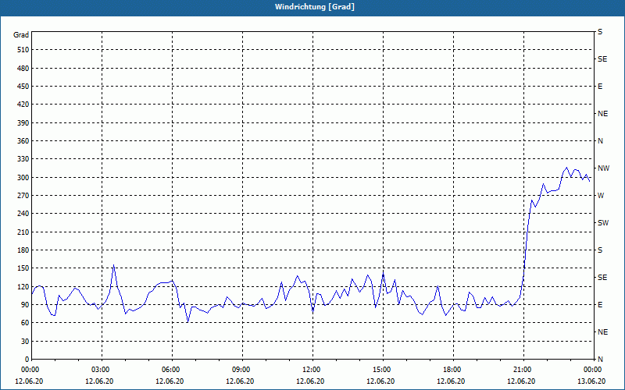
Task: Click the 03:00 time axis label
Action: click(x=102, y=369)
